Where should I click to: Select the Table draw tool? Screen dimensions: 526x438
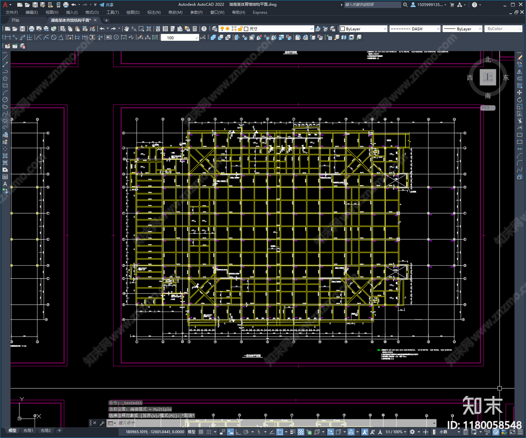5,177
